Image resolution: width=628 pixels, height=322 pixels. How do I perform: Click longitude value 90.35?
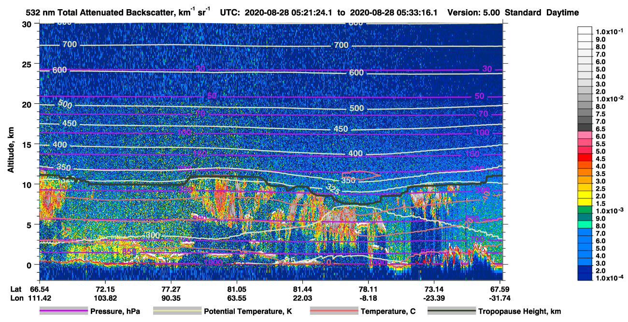click(x=171, y=297)
